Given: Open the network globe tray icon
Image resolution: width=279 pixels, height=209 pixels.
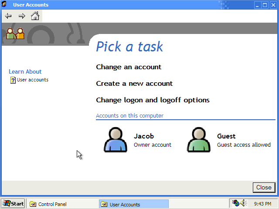Looking at the screenshot, I should pos(236,203).
